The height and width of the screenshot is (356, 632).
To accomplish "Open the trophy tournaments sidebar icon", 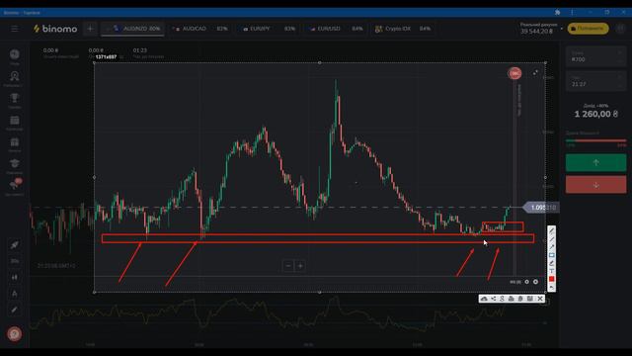I will click(15, 98).
